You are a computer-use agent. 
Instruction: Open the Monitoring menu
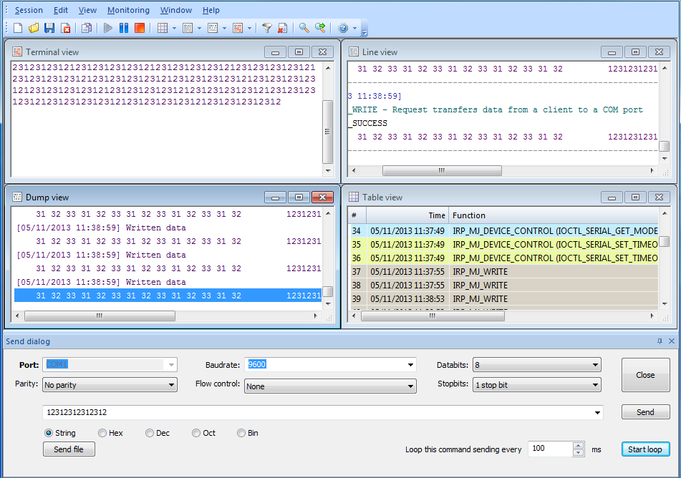coord(128,10)
